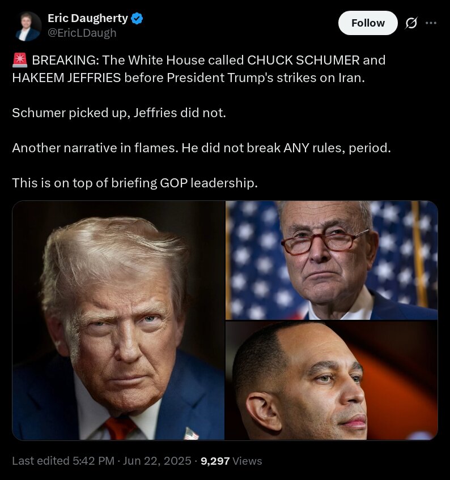Open the three-dot more options menu
This screenshot has height=480, width=450.
click(x=431, y=23)
